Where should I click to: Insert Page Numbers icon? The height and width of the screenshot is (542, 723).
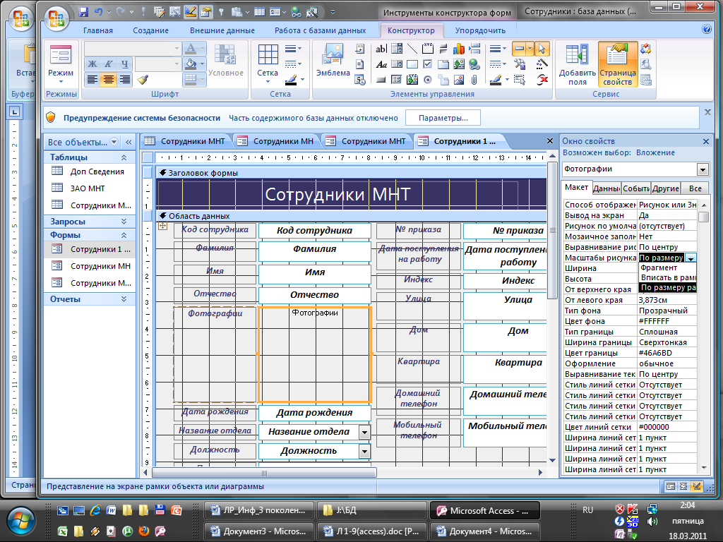point(360,64)
